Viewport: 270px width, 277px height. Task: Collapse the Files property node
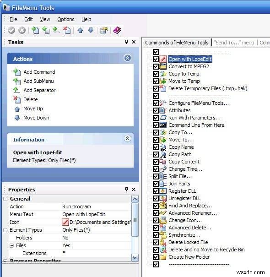11,245
